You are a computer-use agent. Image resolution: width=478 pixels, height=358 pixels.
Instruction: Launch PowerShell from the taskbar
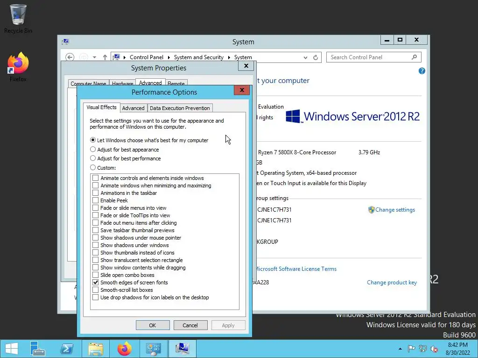coord(66,349)
